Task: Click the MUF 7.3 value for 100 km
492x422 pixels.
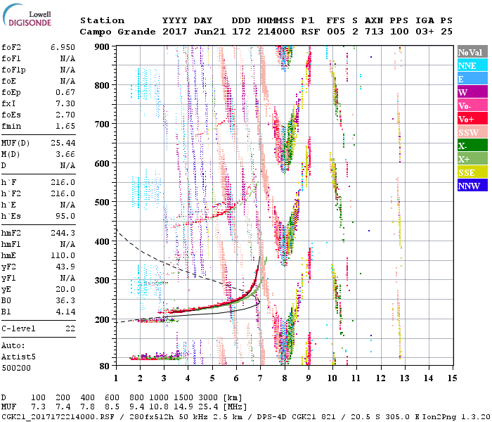Action: tap(38, 407)
